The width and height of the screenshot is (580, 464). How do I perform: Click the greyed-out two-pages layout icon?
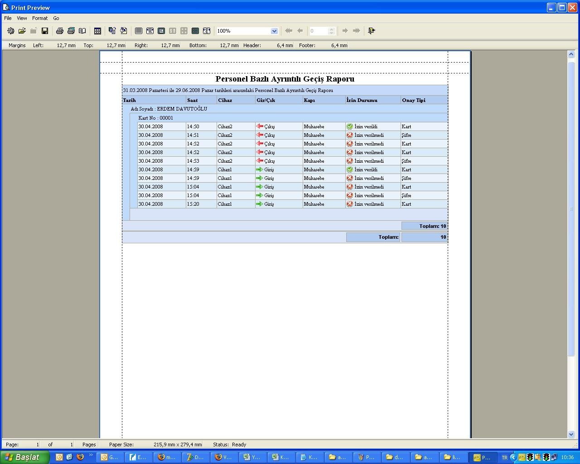pos(173,31)
